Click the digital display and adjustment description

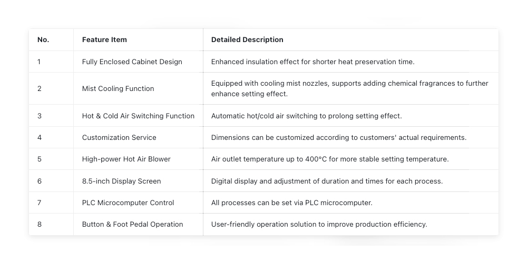[x=327, y=181]
